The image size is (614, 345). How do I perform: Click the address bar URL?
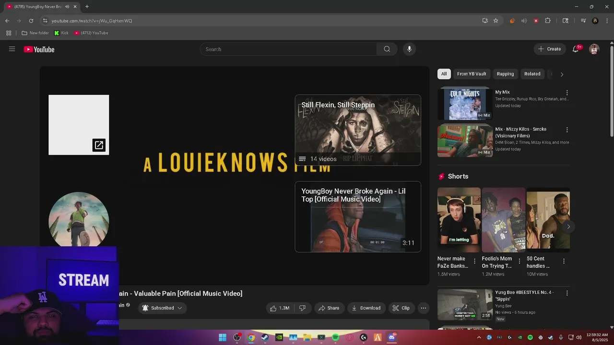click(92, 21)
